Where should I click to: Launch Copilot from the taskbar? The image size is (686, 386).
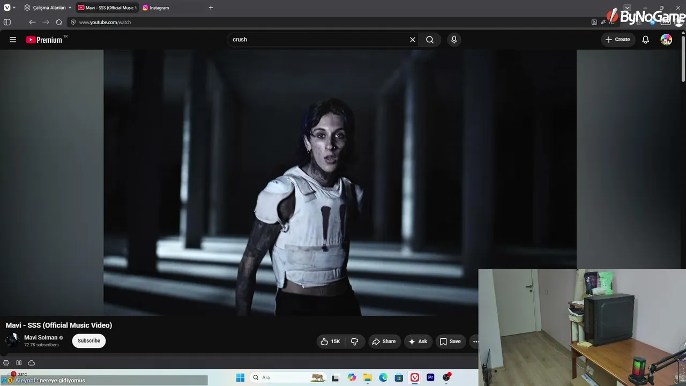[352, 377]
